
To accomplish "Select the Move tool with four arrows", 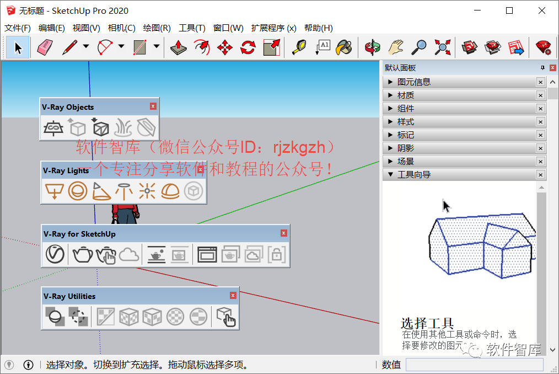I will click(225, 47).
